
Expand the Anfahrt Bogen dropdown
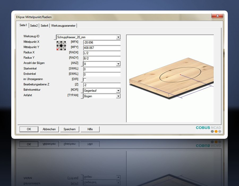pyautogui.click(x=118, y=96)
